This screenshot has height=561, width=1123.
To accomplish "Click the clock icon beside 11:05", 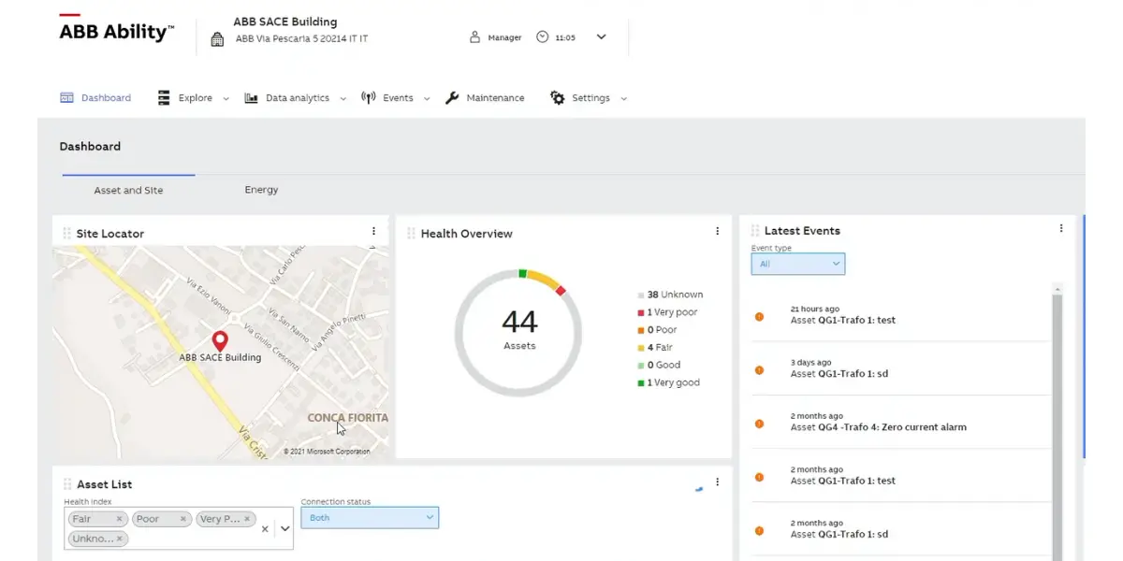I will pos(543,37).
